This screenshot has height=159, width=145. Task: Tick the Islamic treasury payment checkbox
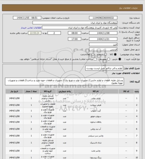(x=95, y=59)
